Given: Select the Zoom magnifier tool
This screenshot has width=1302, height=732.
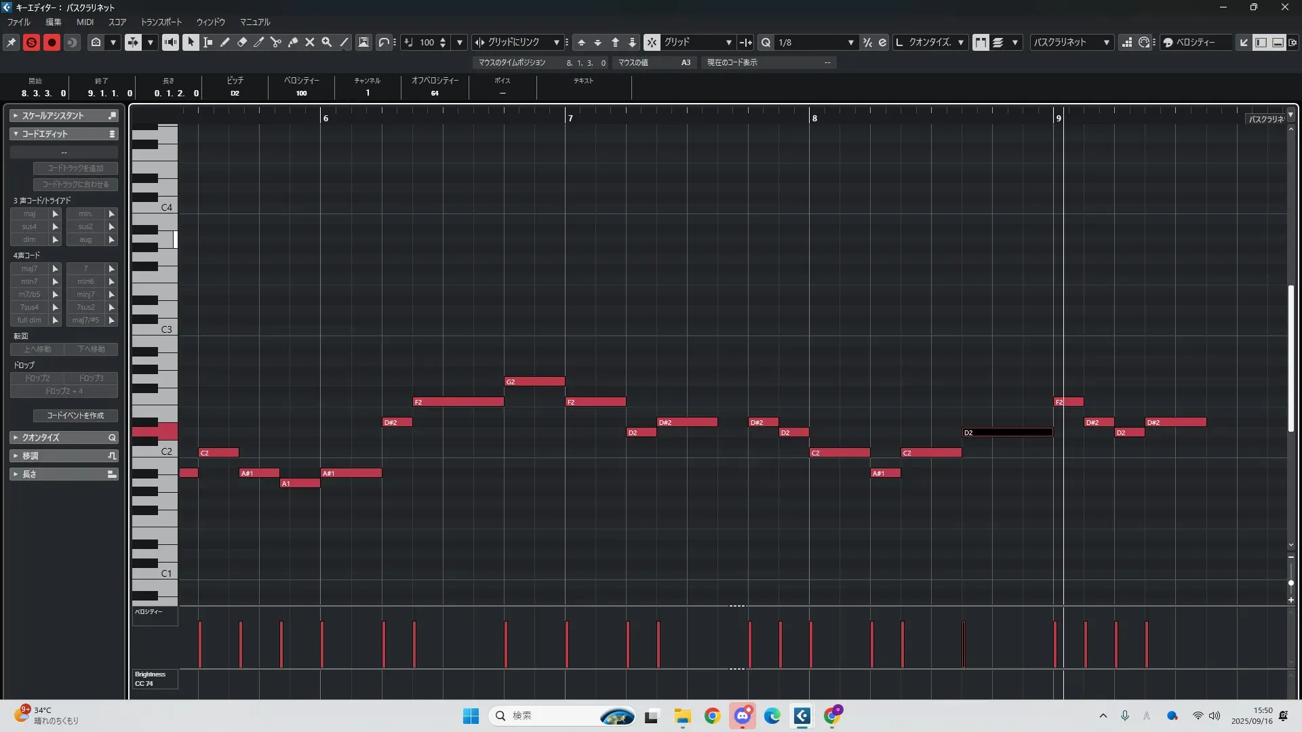Looking at the screenshot, I should [x=327, y=42].
